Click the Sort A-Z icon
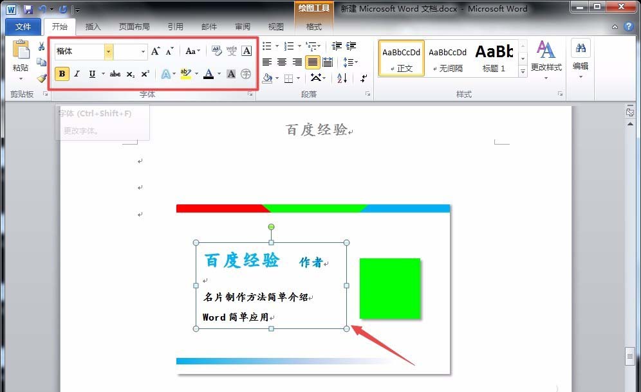The width and height of the screenshot is (641, 392). click(342, 78)
